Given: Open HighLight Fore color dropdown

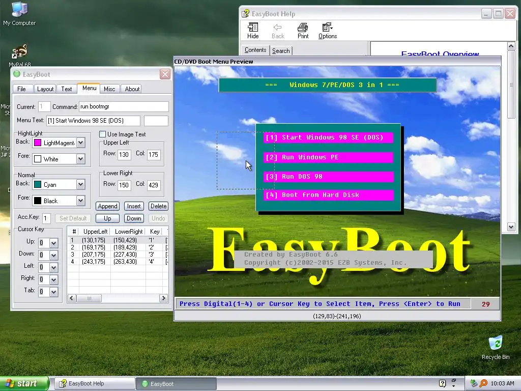Looking at the screenshot, I should [81, 159].
